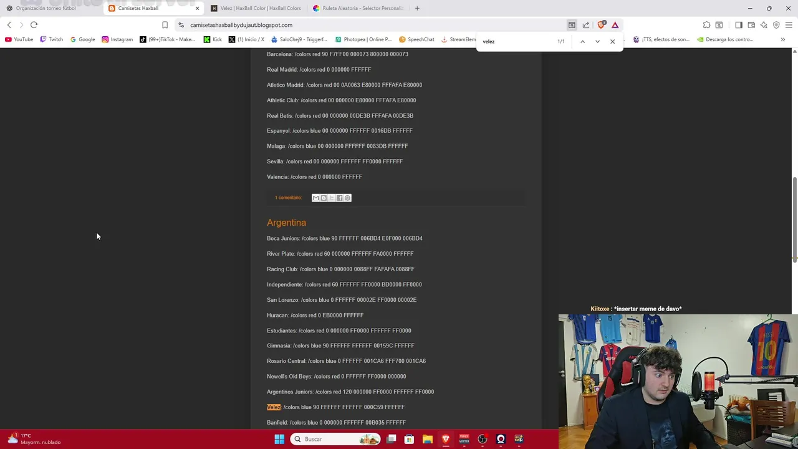Open Microsoft Store from the taskbar

point(409,439)
